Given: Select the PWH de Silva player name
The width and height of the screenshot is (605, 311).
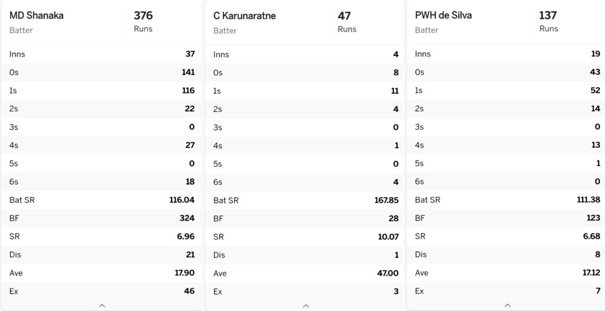Looking at the screenshot, I should tap(443, 15).
